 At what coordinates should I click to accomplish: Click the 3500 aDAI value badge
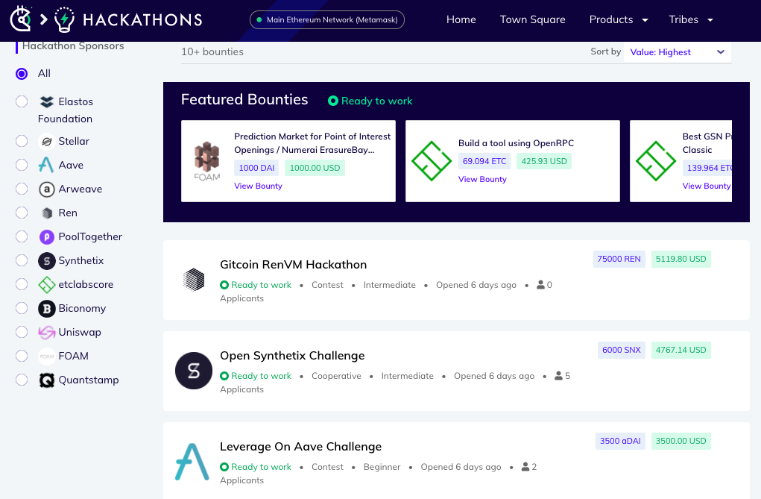pos(620,441)
